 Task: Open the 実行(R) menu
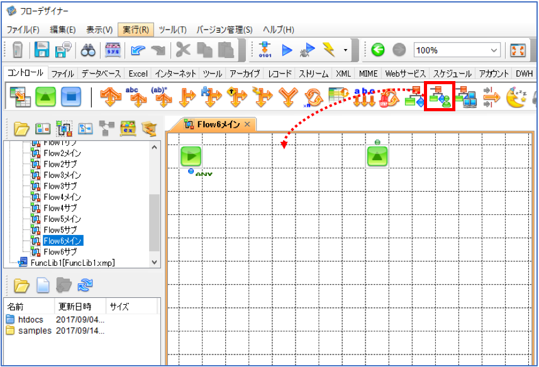pos(136,30)
